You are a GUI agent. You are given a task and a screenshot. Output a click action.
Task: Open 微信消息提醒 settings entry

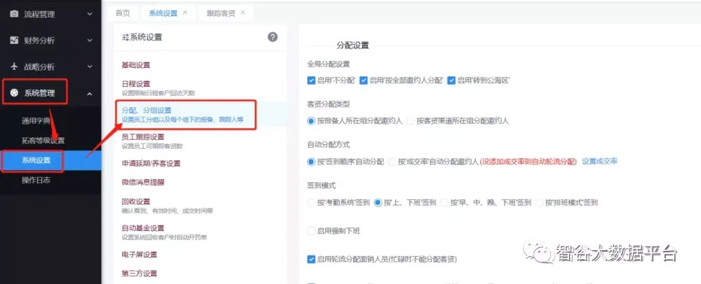point(143,183)
